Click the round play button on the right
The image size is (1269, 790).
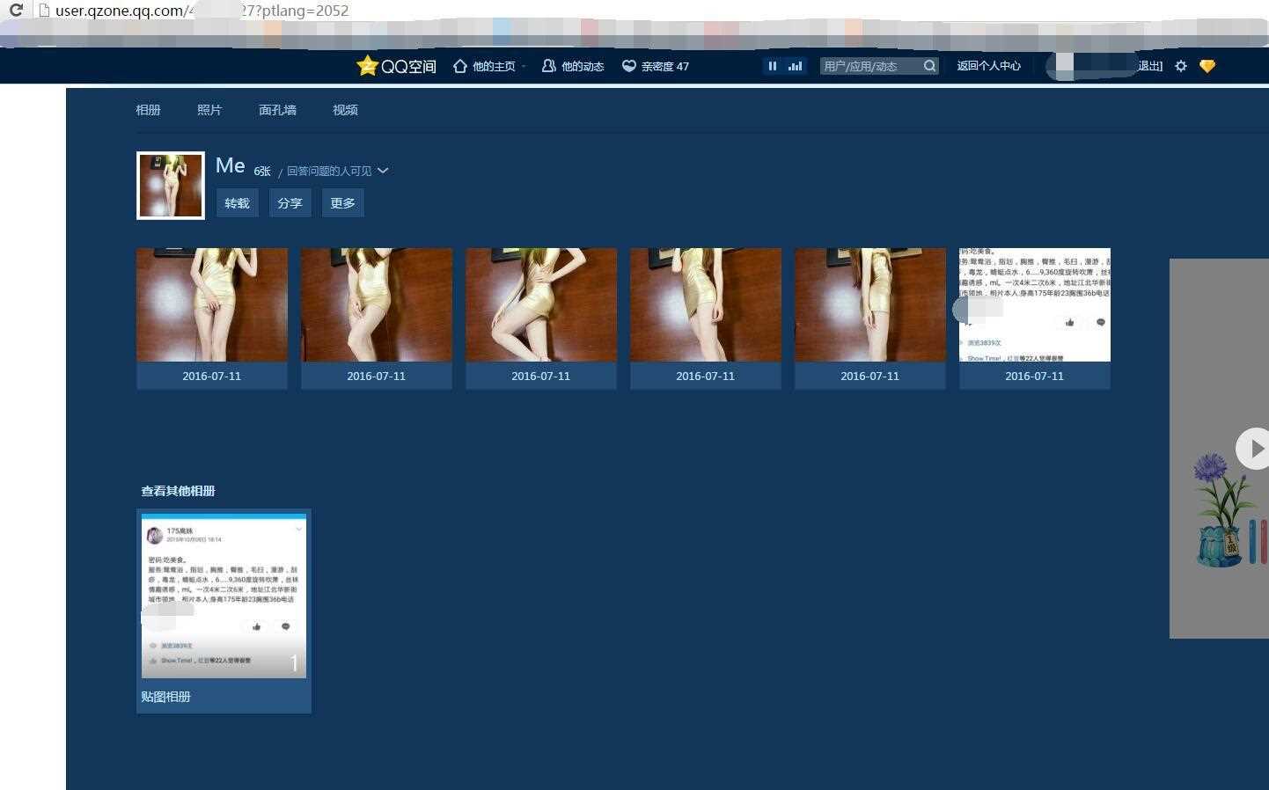click(x=1253, y=449)
